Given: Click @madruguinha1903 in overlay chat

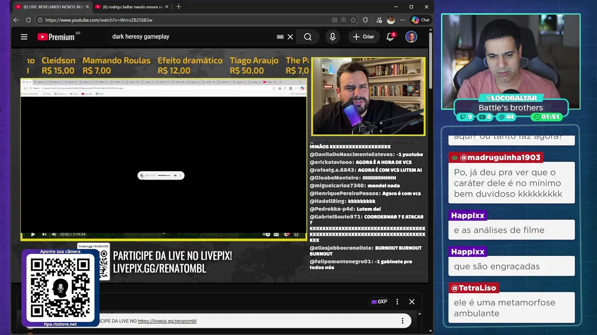Looking at the screenshot, I should [495, 157].
